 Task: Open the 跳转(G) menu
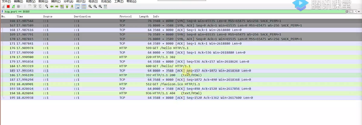pos(43,2)
